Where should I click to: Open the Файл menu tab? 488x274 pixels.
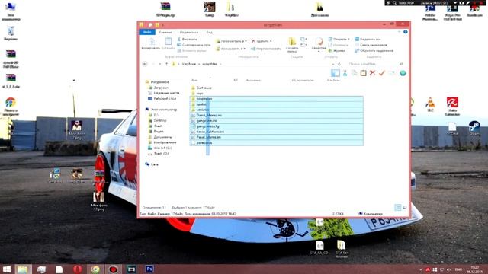(147, 32)
